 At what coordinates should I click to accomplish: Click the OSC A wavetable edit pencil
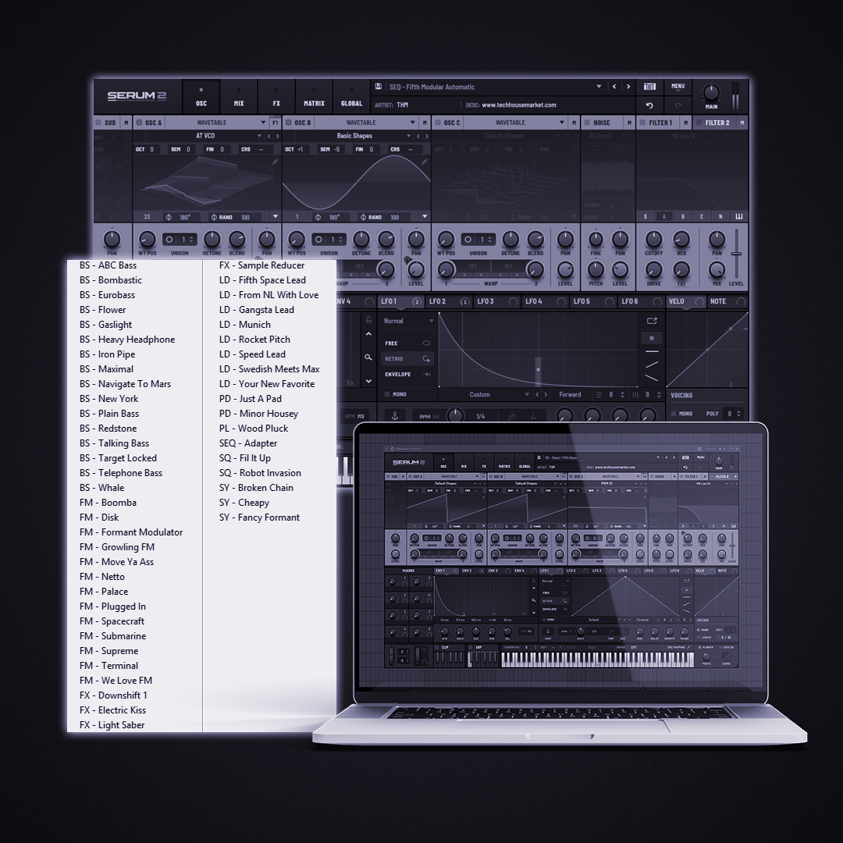click(x=276, y=162)
